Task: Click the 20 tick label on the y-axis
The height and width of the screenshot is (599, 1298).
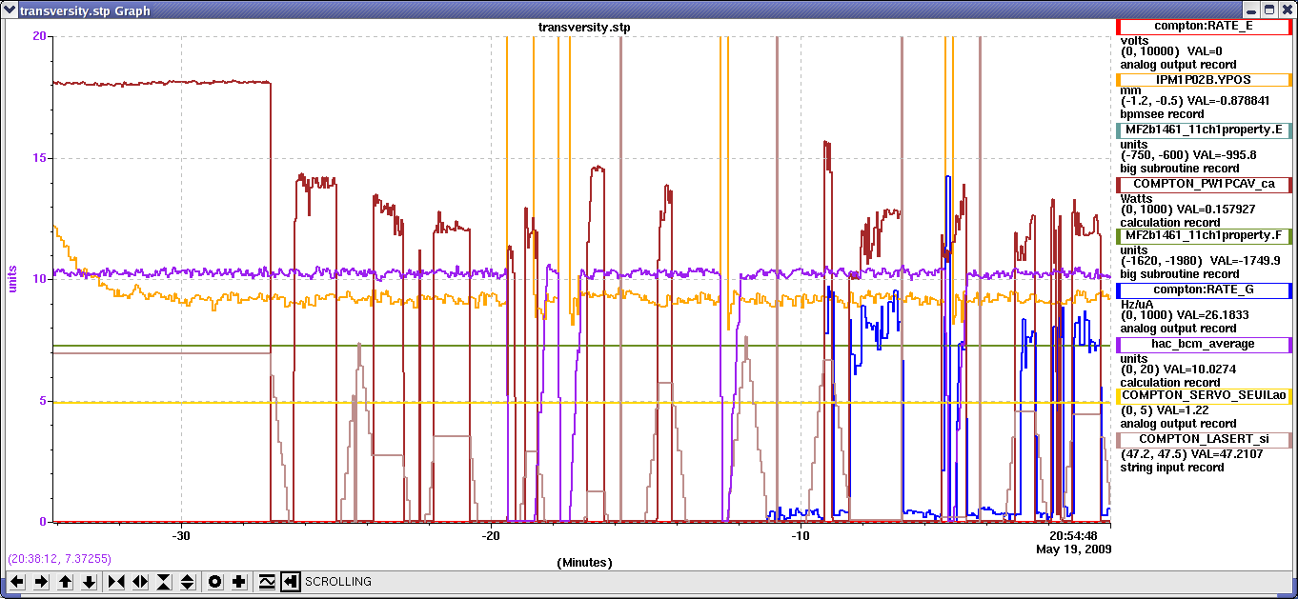Action: pyautogui.click(x=40, y=36)
